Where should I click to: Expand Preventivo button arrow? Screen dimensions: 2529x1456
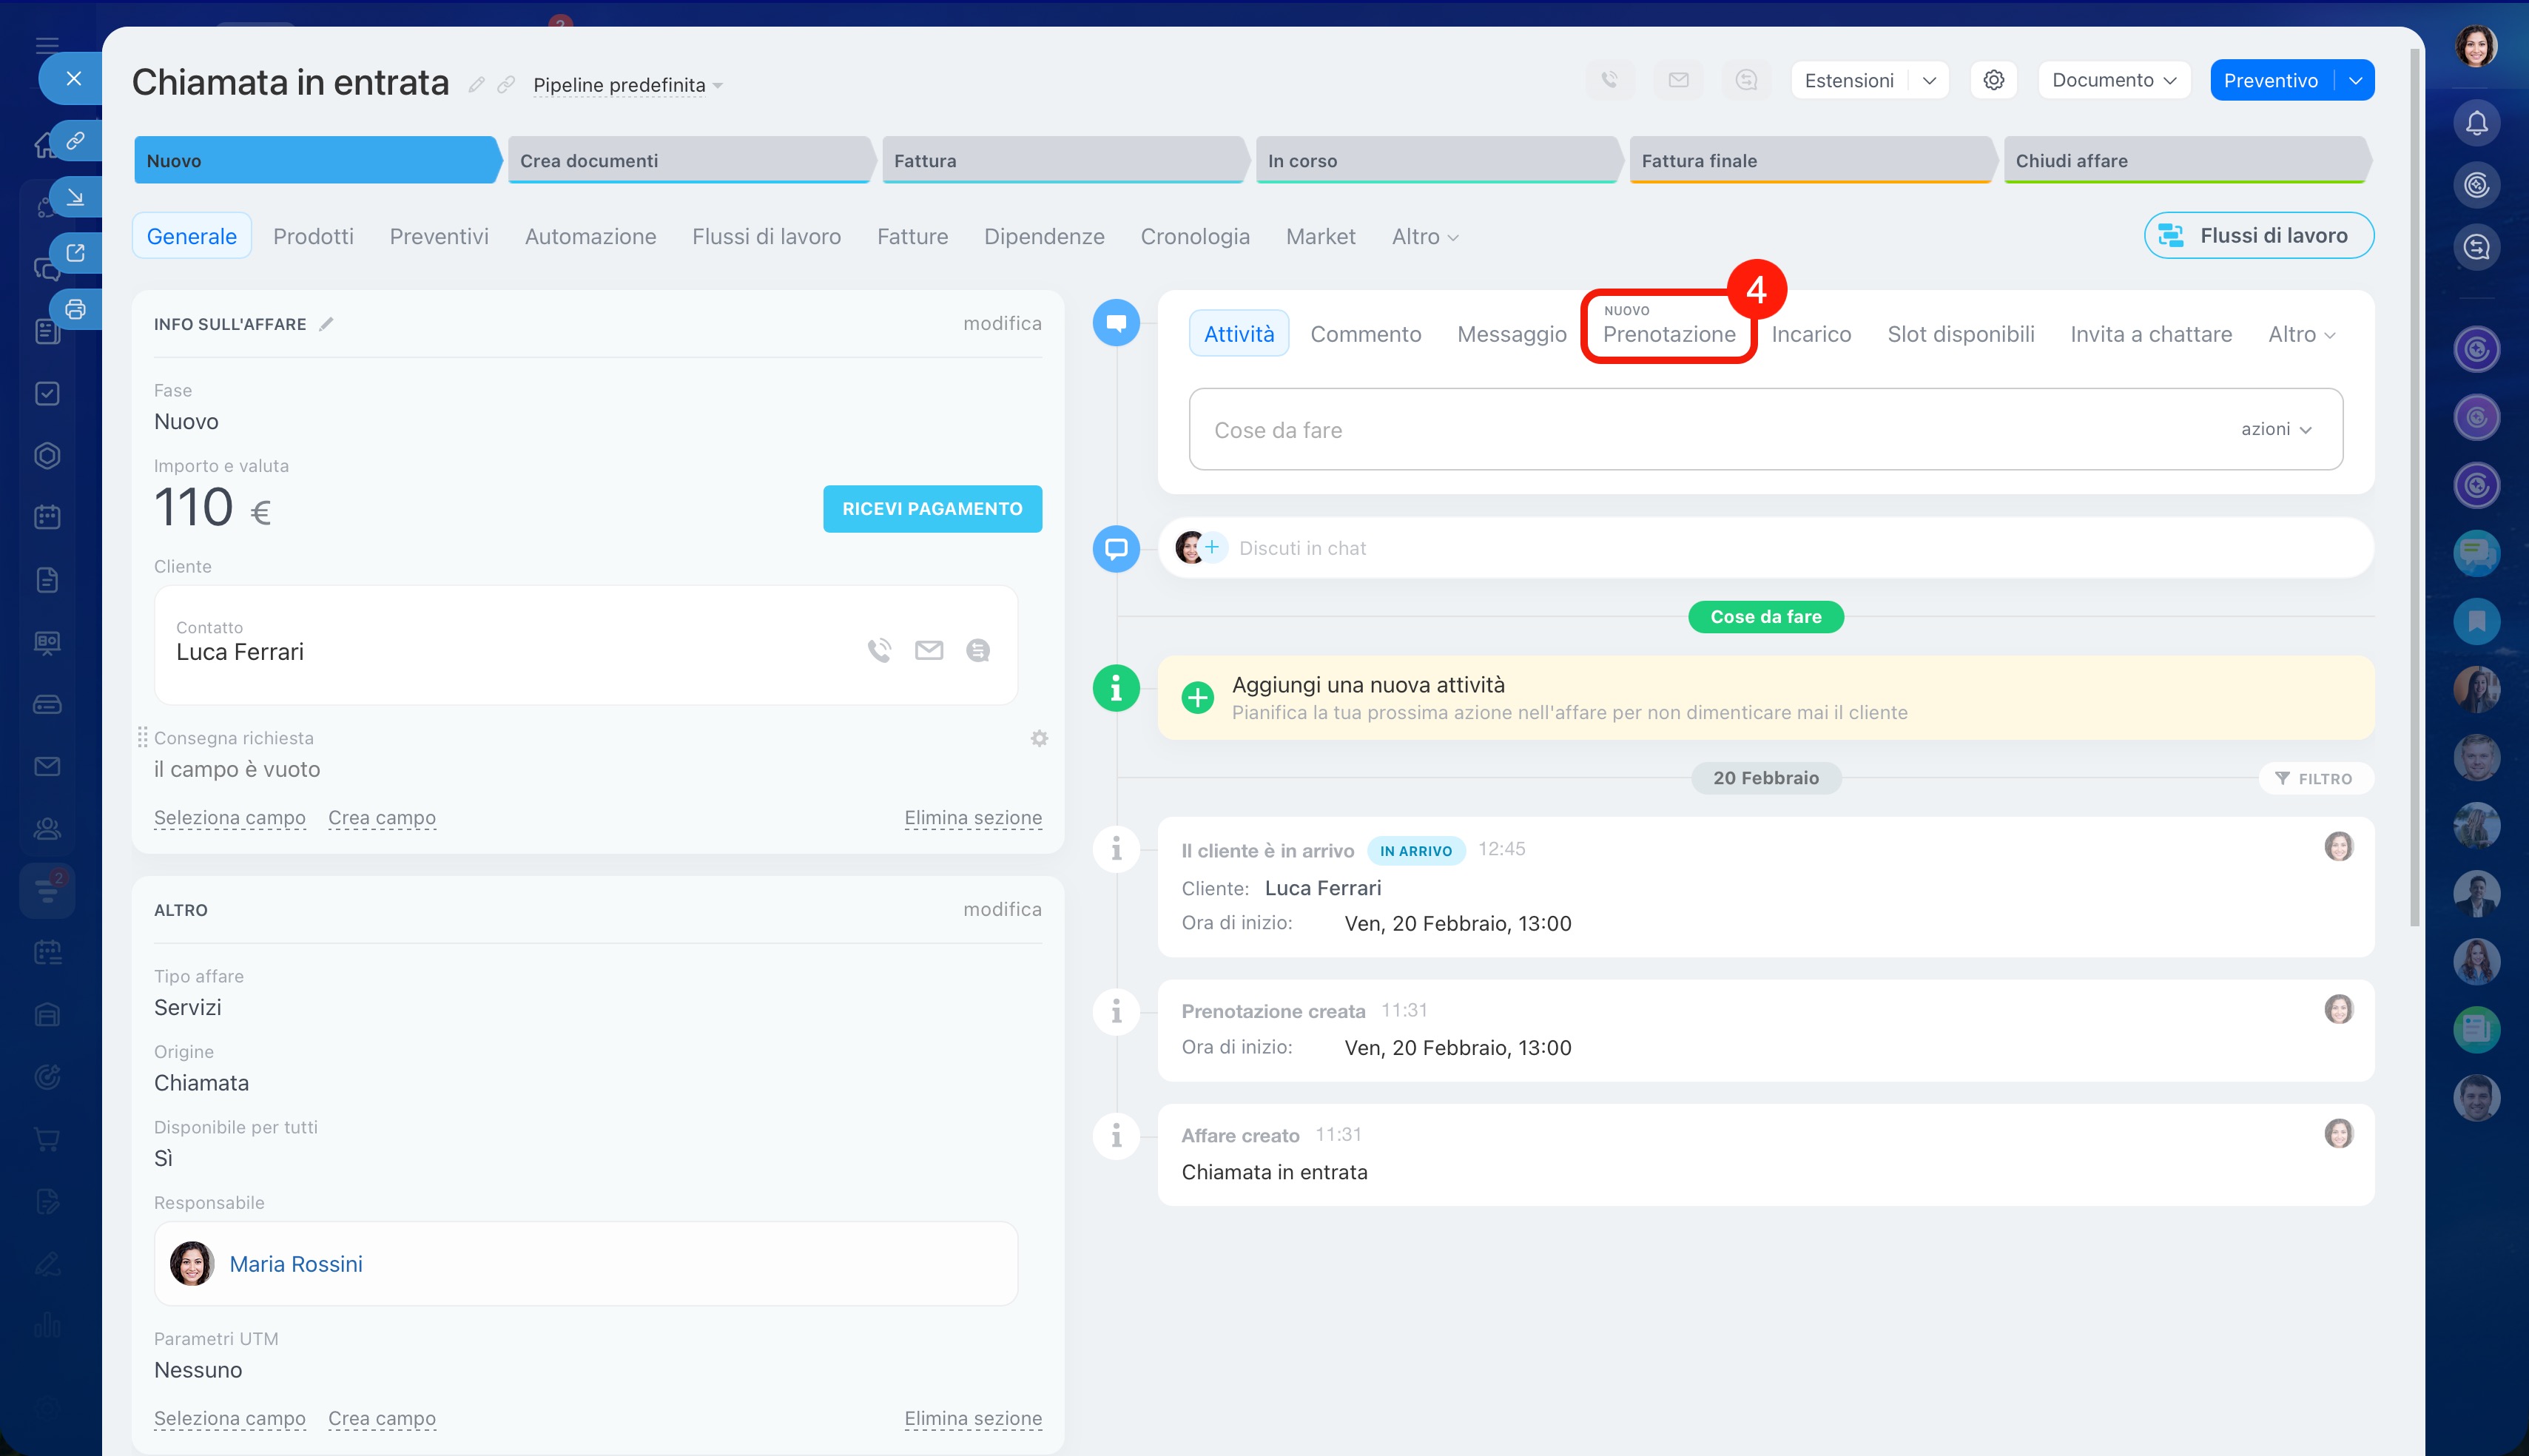click(2355, 80)
